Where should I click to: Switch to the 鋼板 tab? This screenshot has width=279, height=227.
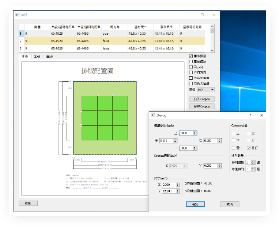49,57
